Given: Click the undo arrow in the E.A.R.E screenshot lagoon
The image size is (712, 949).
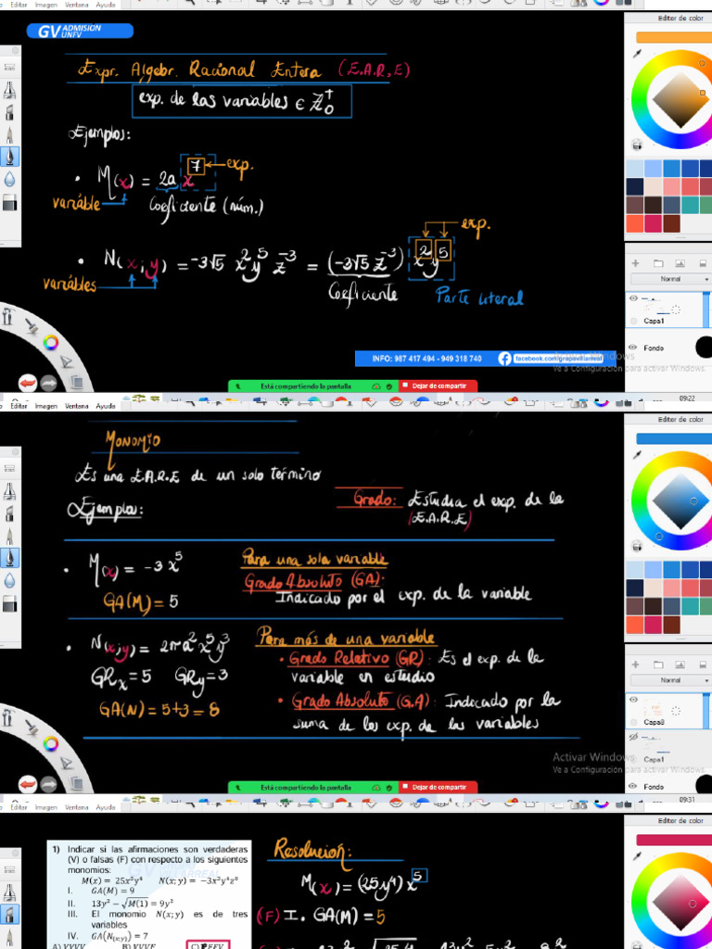Looking at the screenshot, I should (x=28, y=383).
